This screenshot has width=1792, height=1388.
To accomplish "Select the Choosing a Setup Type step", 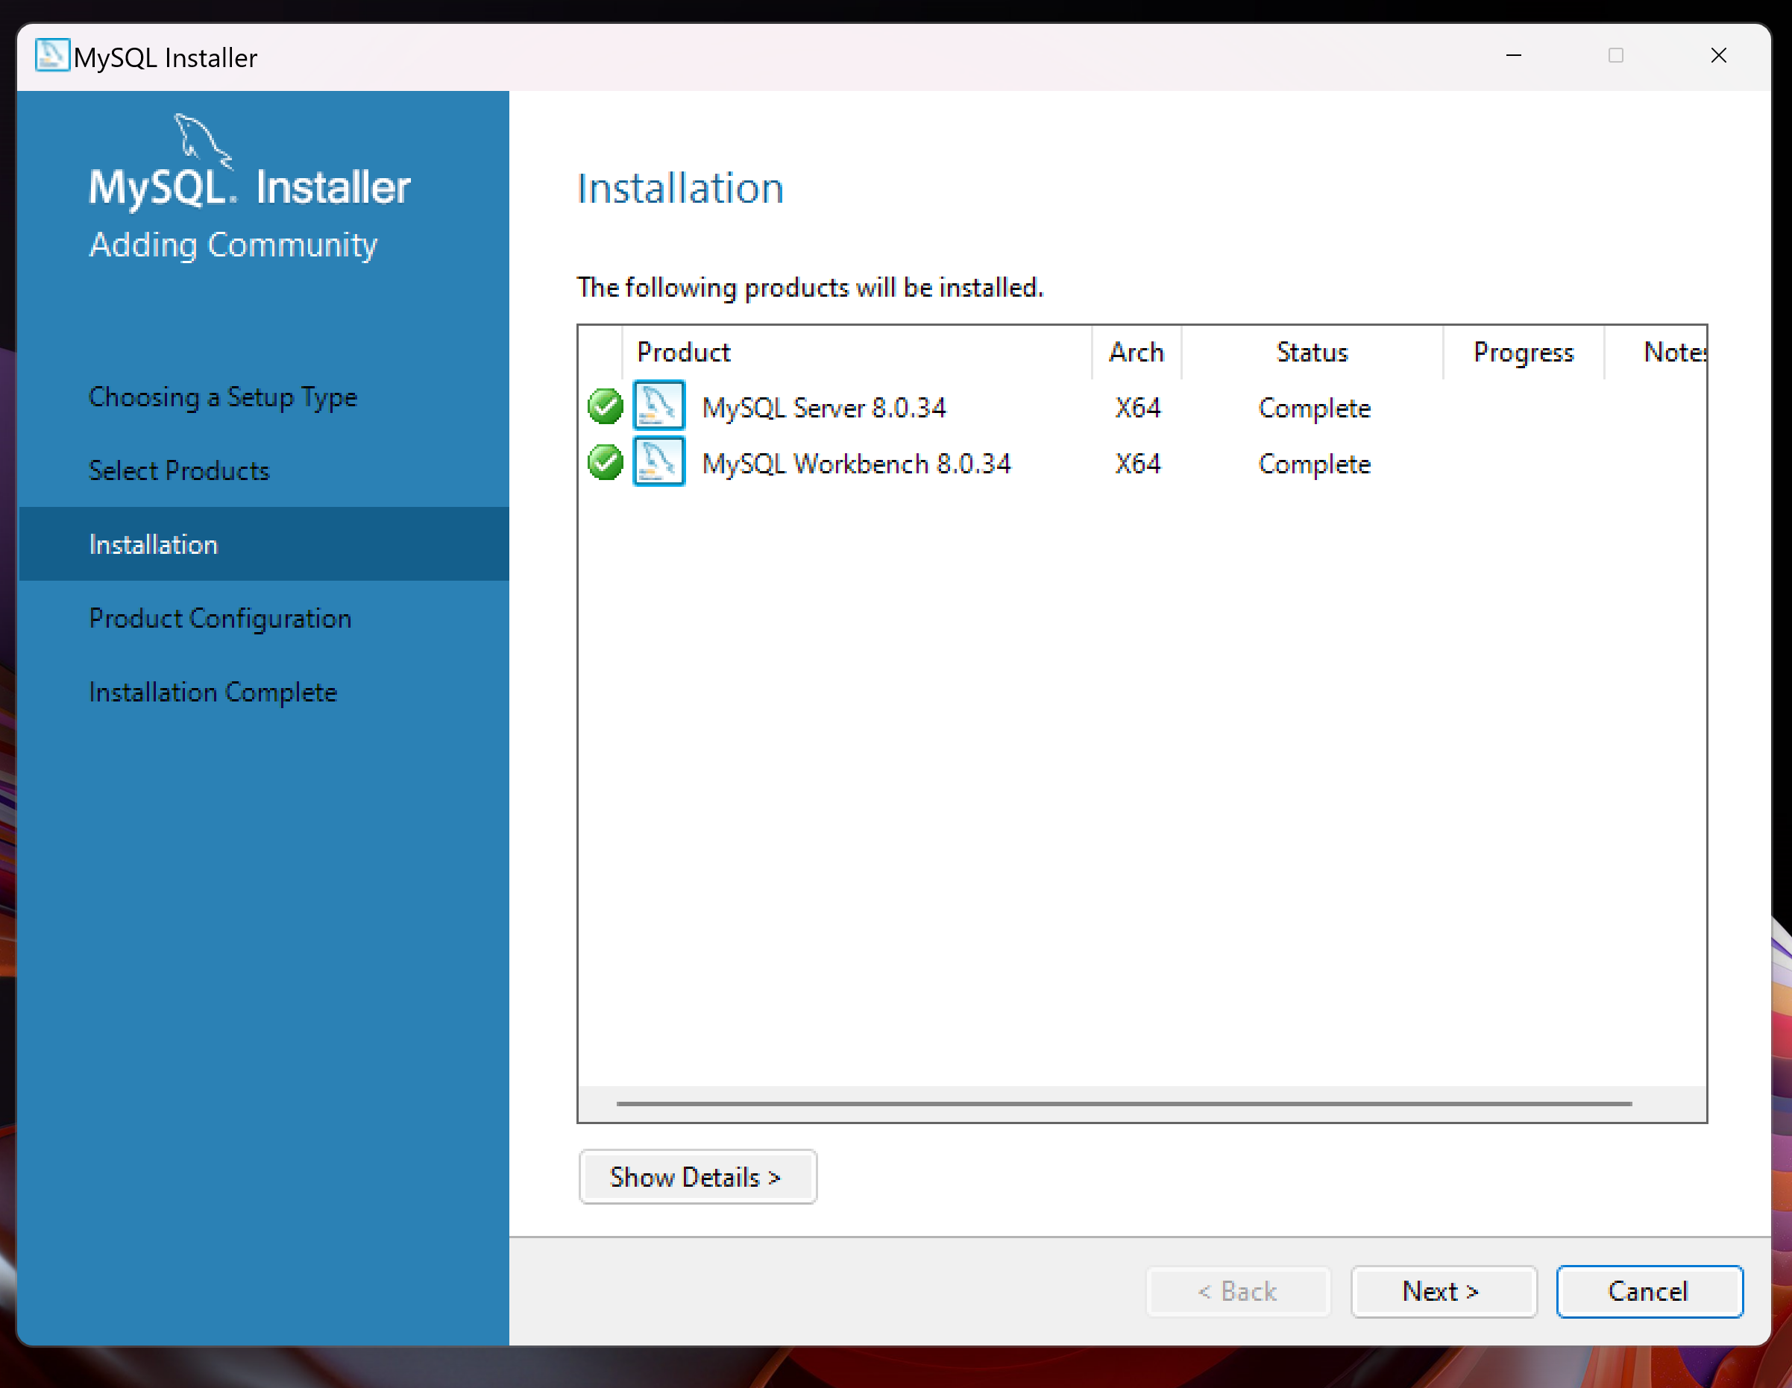I will (222, 397).
